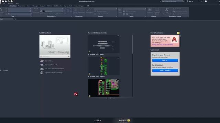
Task: Switch to the Parametric ribbon tab
Action: [21, 6]
